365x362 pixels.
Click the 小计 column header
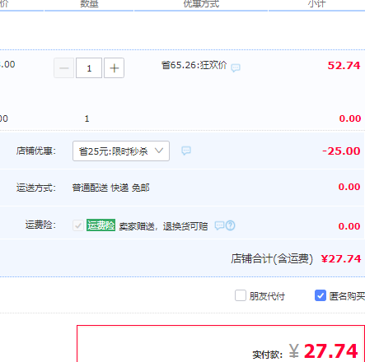pyautogui.click(x=316, y=4)
